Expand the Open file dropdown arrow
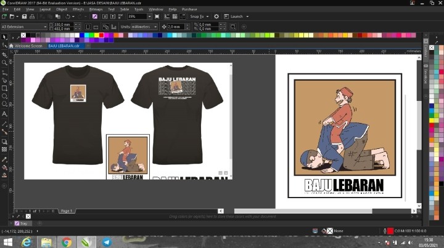Screen dimensions: 444x248 [17, 17]
